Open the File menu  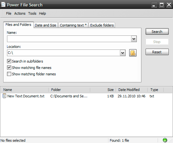pyautogui.click(x=9, y=13)
